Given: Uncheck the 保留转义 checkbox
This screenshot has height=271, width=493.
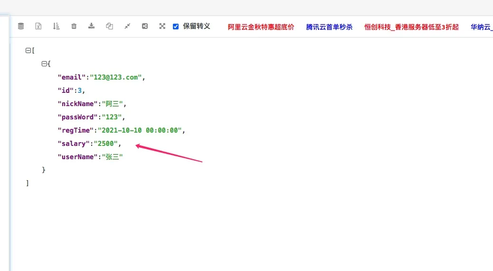Looking at the screenshot, I should [176, 27].
